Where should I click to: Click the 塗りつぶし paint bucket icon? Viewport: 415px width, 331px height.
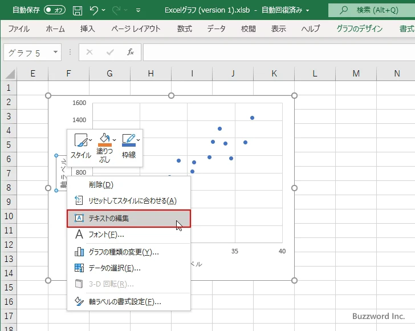coord(104,140)
